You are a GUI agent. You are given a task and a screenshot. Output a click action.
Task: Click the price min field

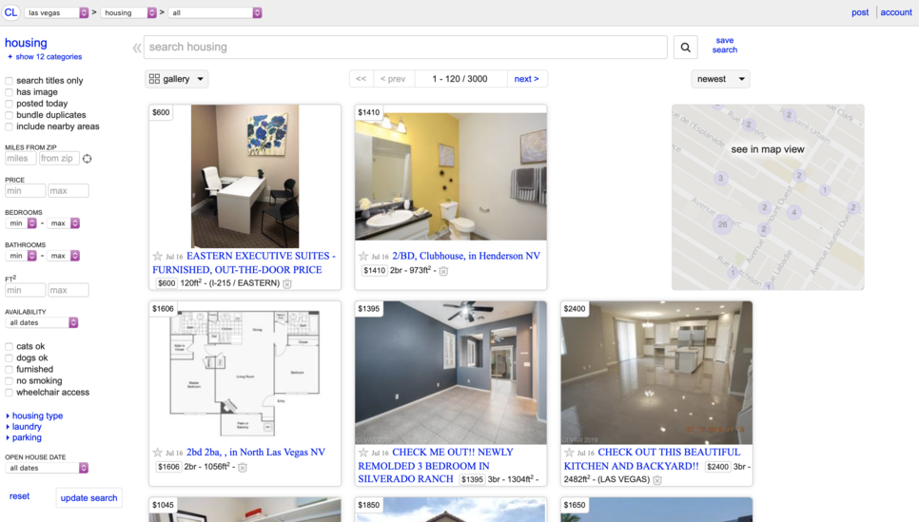pyautogui.click(x=25, y=190)
